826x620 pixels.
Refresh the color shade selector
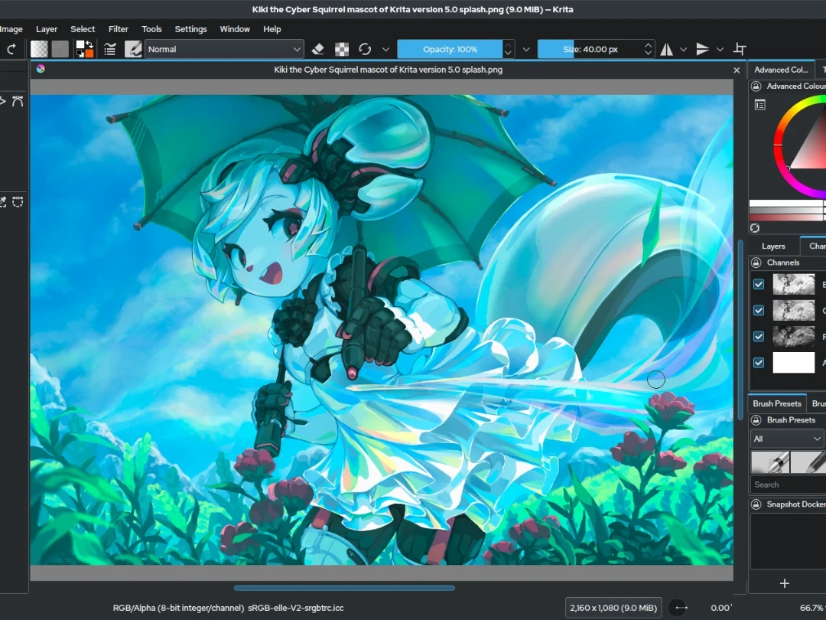pos(755,228)
